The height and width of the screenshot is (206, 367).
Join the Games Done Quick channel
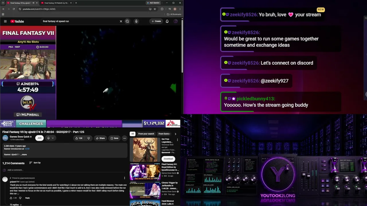pyautogui.click(x=39, y=138)
